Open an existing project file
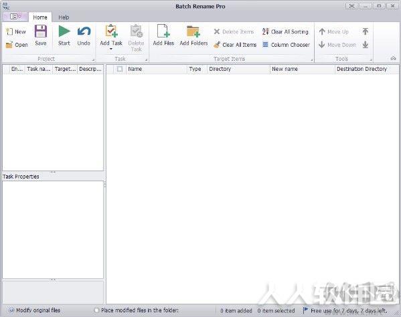This screenshot has width=401, height=317. click(x=17, y=45)
